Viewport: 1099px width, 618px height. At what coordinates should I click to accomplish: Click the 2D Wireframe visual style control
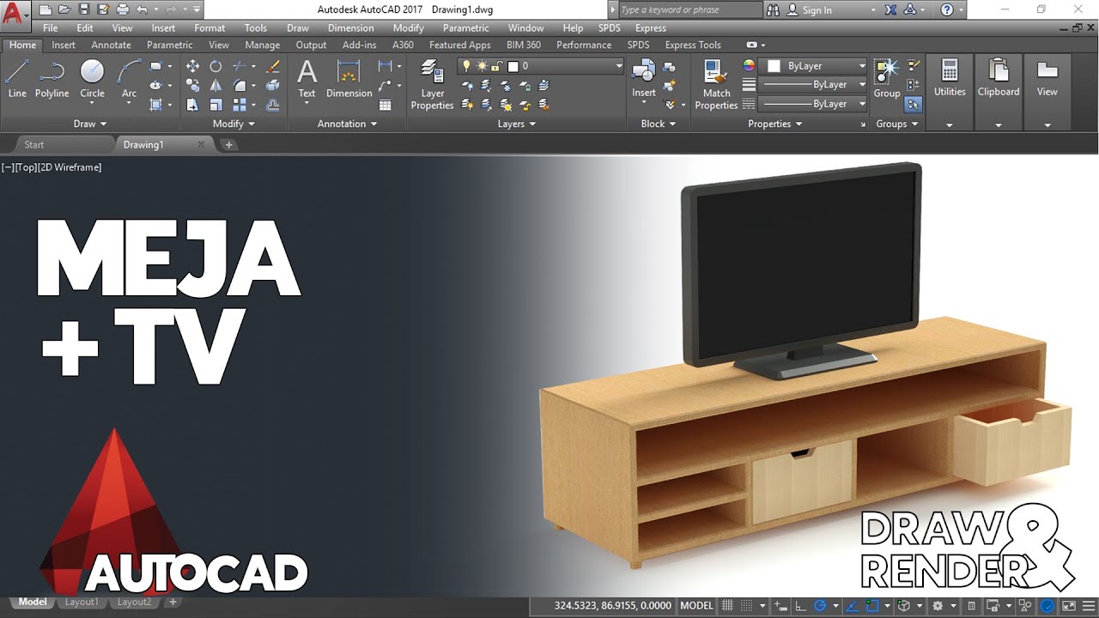coord(70,167)
